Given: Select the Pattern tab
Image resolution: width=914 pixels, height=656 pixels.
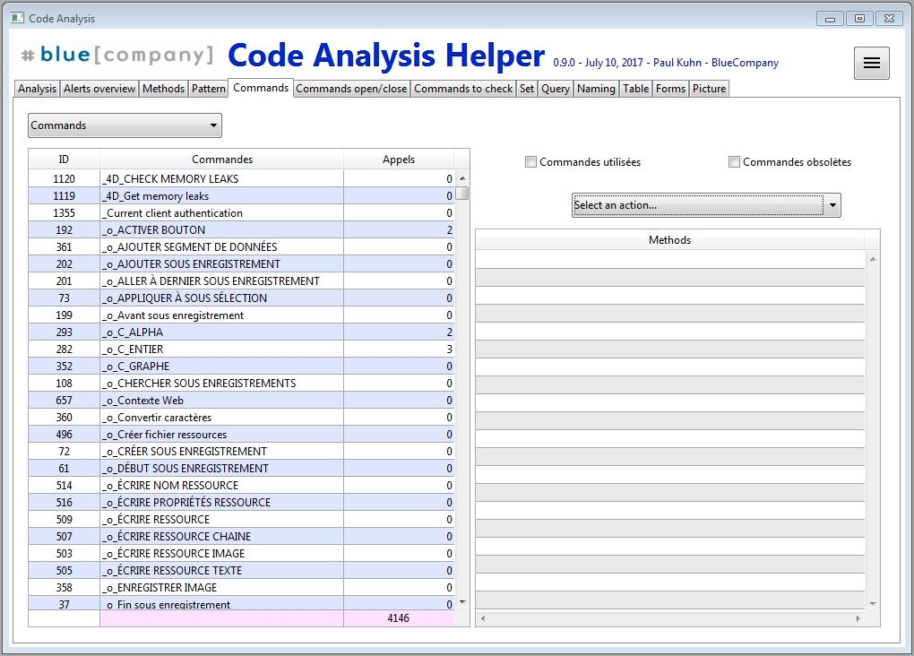Looking at the screenshot, I should (x=209, y=89).
